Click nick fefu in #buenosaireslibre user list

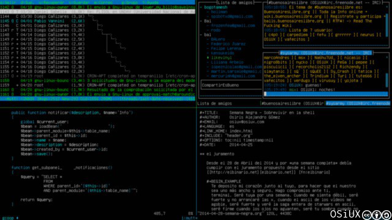(321, 35)
